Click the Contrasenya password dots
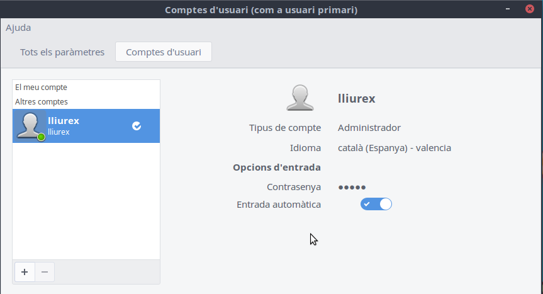Viewport: 543px width, 294px height. 352,187
